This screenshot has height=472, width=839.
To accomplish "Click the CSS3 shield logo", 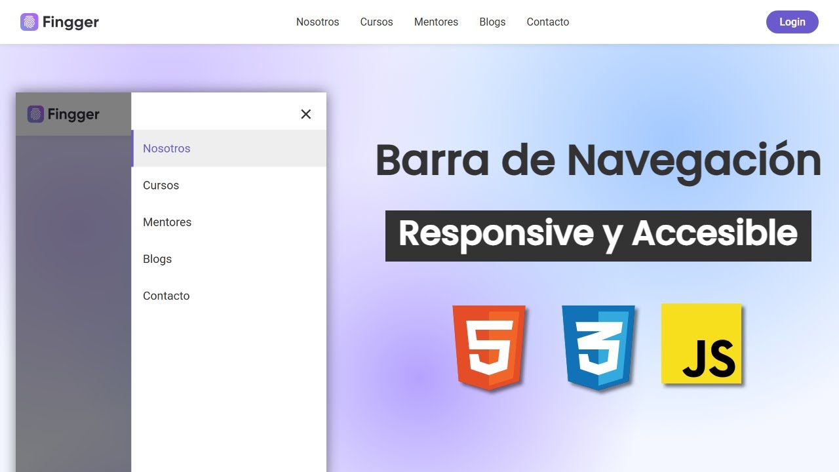I will 598,347.
